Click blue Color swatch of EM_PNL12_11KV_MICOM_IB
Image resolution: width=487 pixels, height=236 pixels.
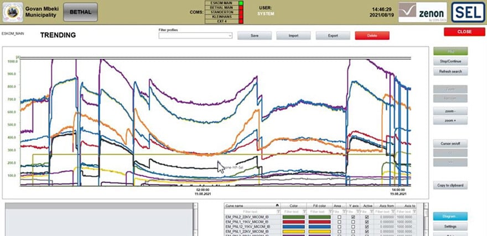click(293, 227)
